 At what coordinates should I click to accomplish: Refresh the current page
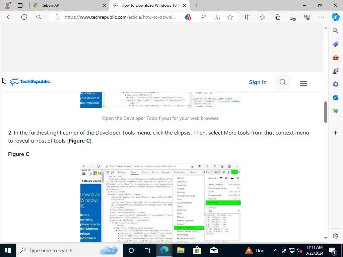[24, 17]
